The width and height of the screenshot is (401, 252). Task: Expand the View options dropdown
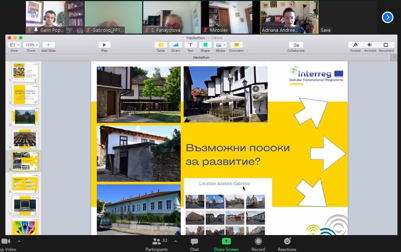[14, 45]
